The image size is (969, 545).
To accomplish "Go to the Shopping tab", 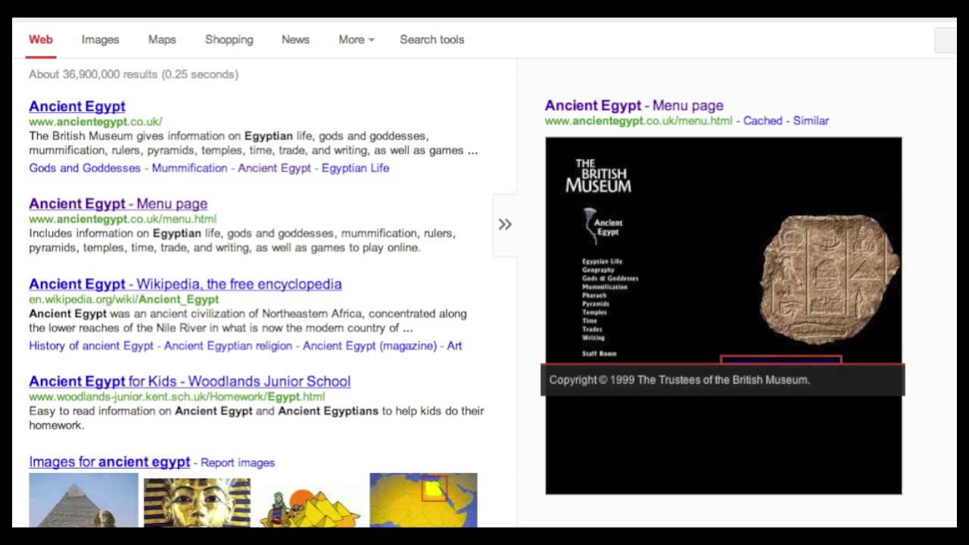I will pos(229,39).
